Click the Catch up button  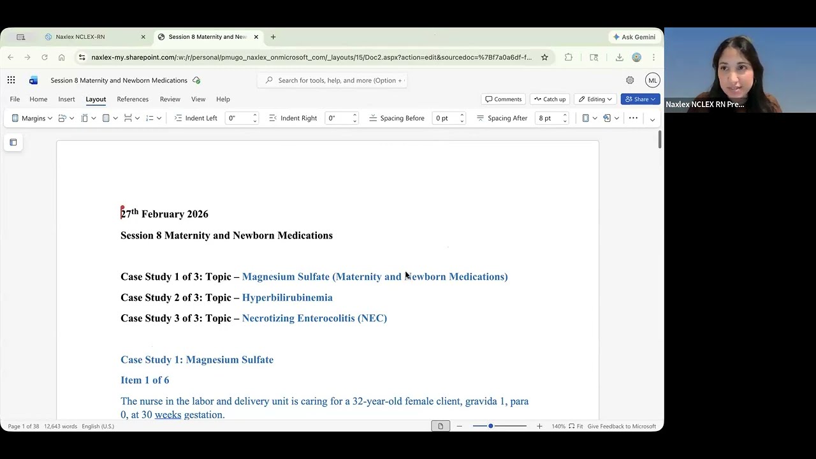(550, 99)
